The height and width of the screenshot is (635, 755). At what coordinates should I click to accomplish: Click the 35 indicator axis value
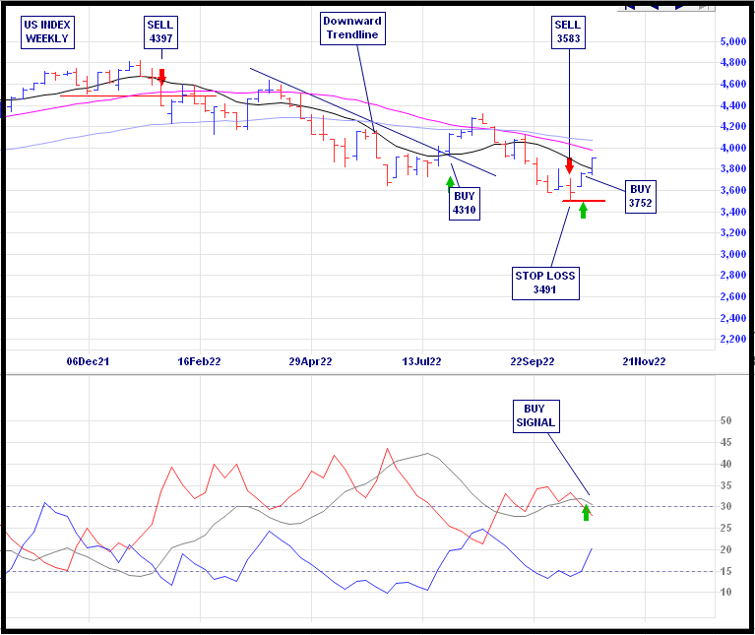click(x=726, y=485)
